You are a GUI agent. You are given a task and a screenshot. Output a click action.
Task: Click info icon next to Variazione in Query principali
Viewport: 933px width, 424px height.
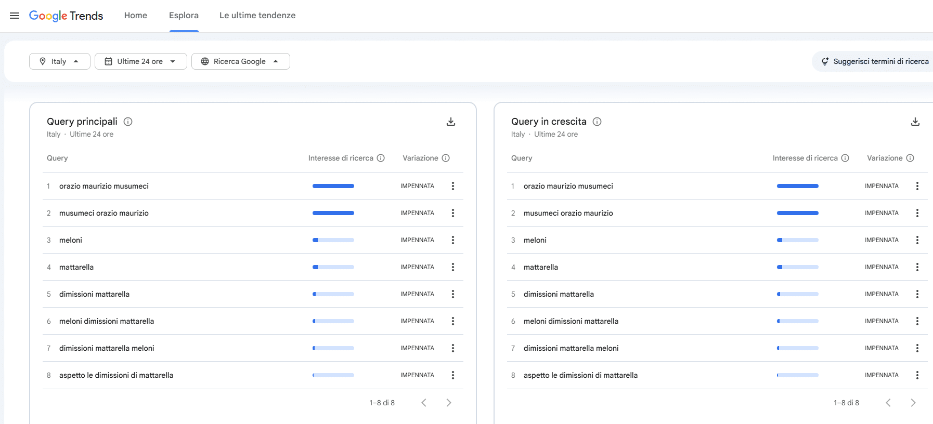tap(446, 158)
